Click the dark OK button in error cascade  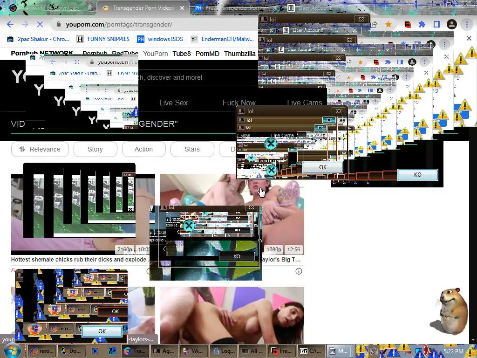pos(116,311)
